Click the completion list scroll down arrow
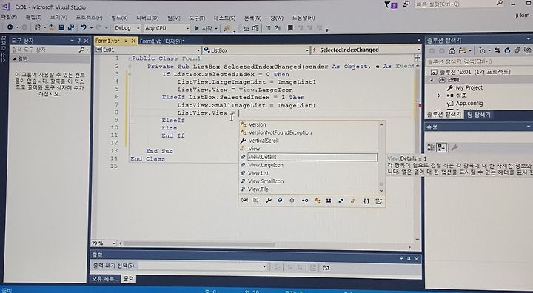The width and height of the screenshot is (533, 293). pyautogui.click(x=381, y=191)
